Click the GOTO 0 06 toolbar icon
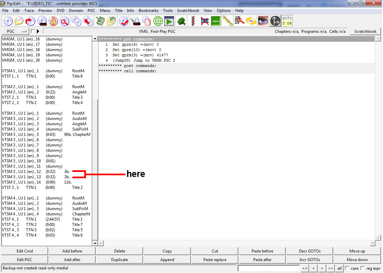Viewport: 383px width, 273px height. click(x=287, y=21)
